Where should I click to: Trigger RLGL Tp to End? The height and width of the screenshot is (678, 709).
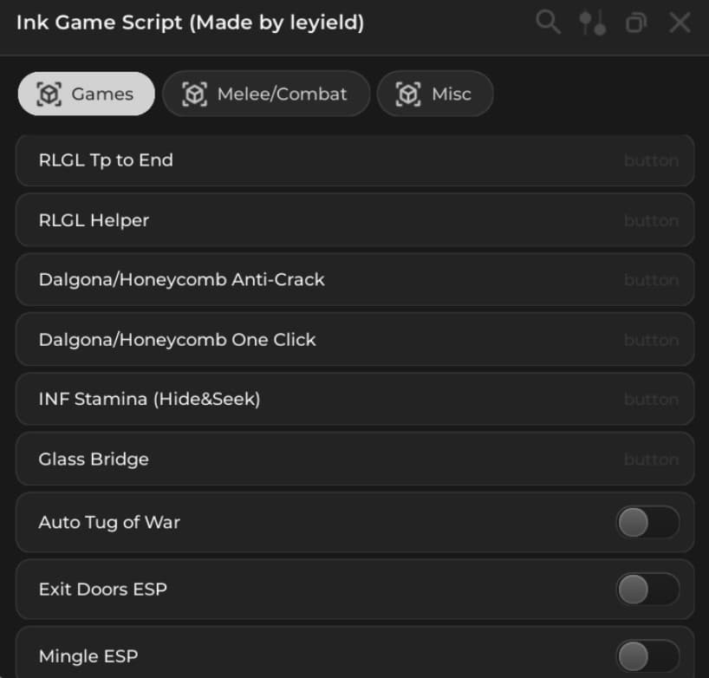(354, 160)
